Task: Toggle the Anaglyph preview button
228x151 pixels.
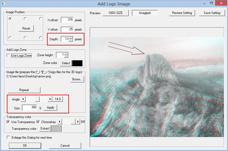Action: tap(145, 13)
